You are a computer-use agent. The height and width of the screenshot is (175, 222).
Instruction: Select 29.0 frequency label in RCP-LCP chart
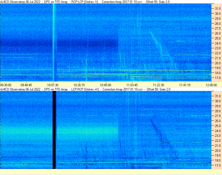click(218, 18)
